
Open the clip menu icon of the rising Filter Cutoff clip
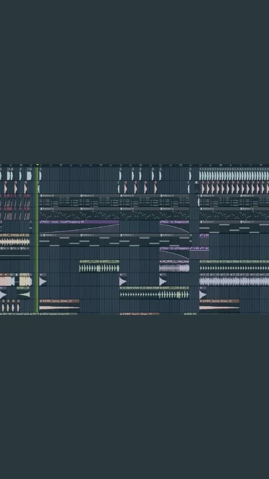(41, 222)
